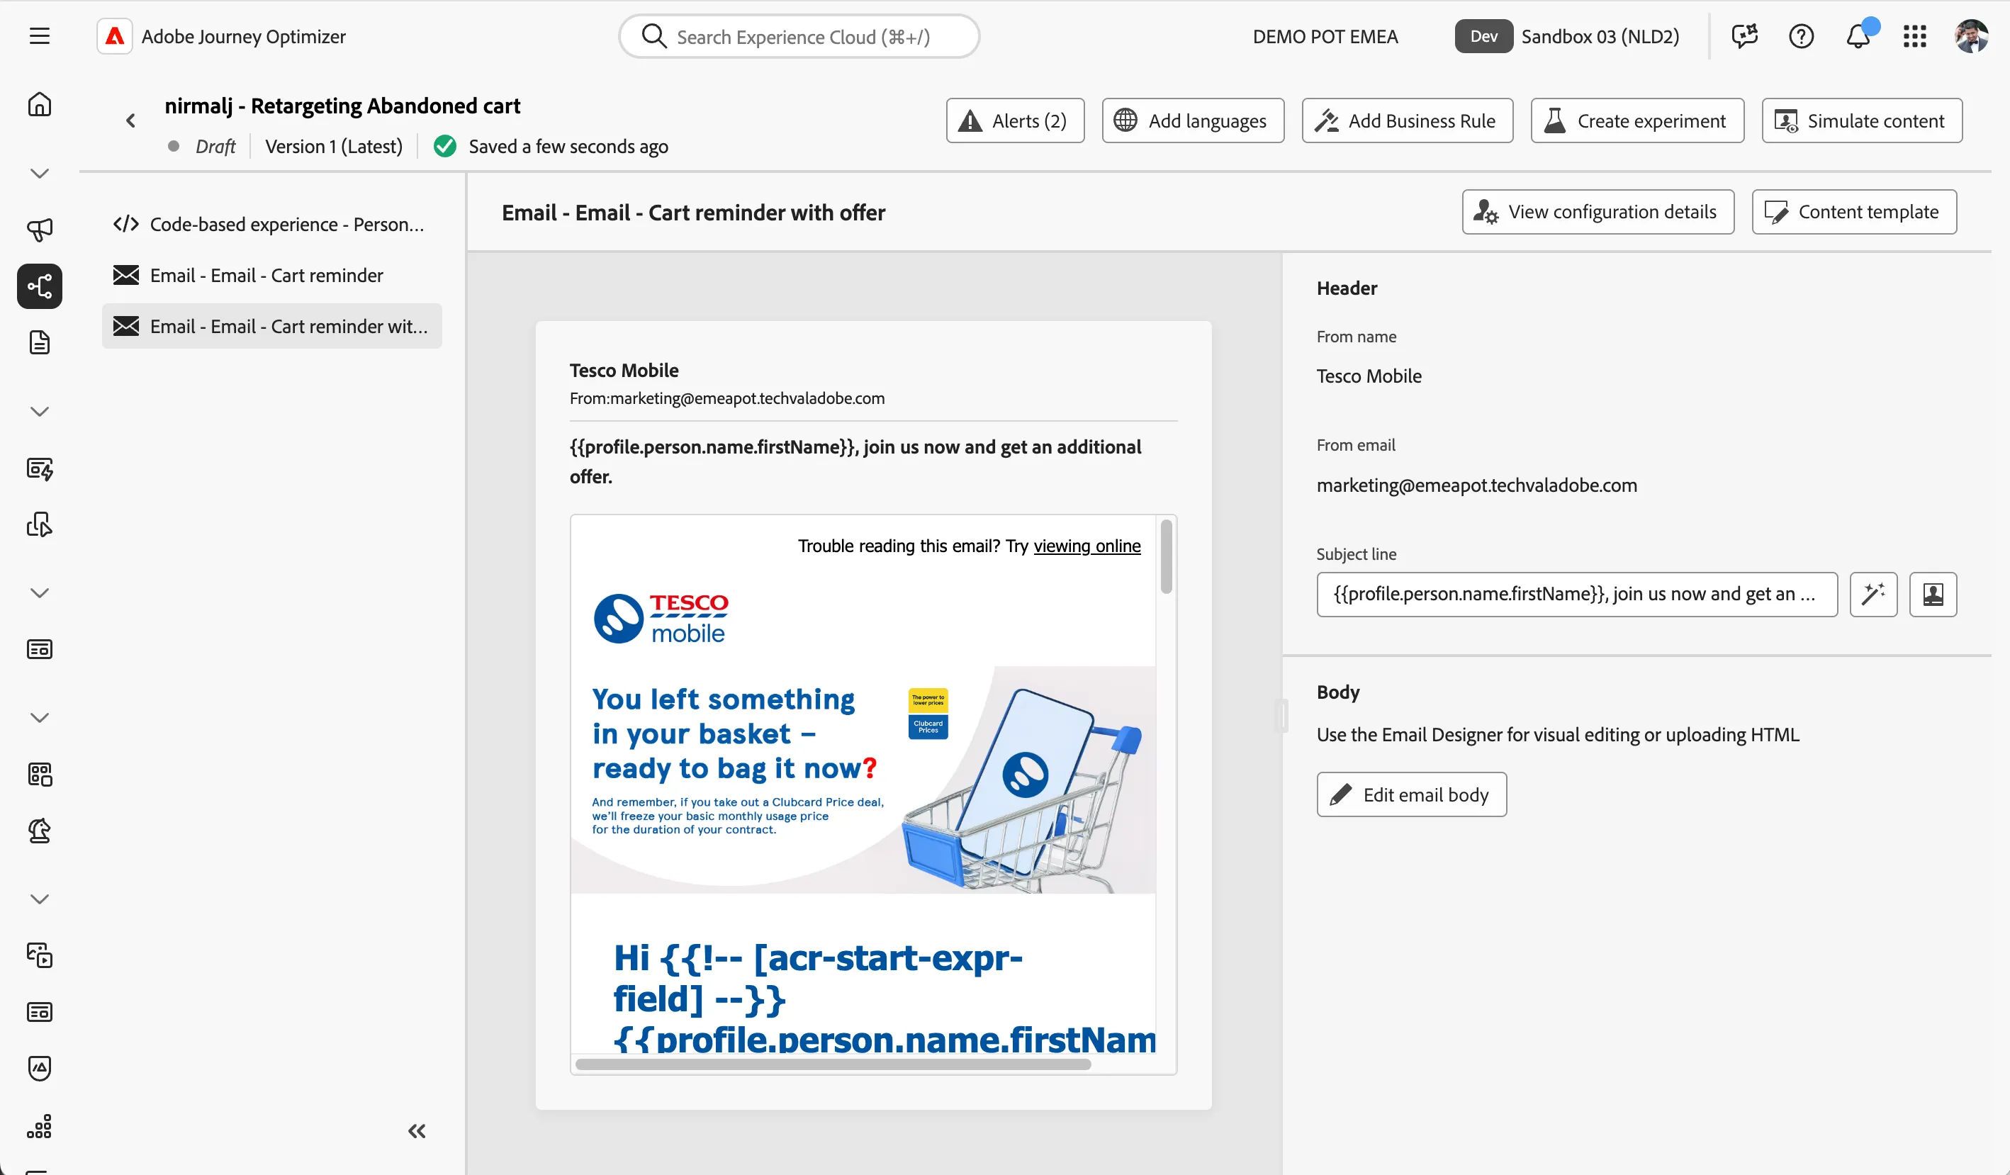Open the profile personalization dialog beside the subject line
This screenshot has height=1175, width=2010.
(x=1933, y=595)
